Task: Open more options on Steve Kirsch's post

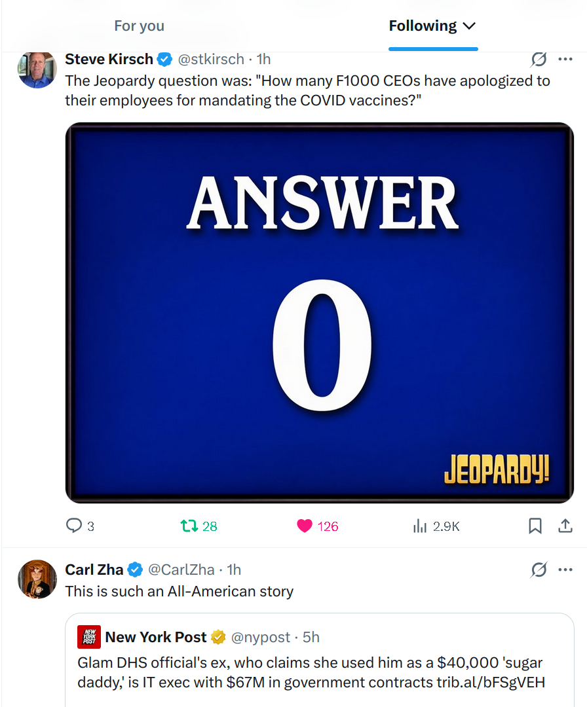Action: (565, 59)
